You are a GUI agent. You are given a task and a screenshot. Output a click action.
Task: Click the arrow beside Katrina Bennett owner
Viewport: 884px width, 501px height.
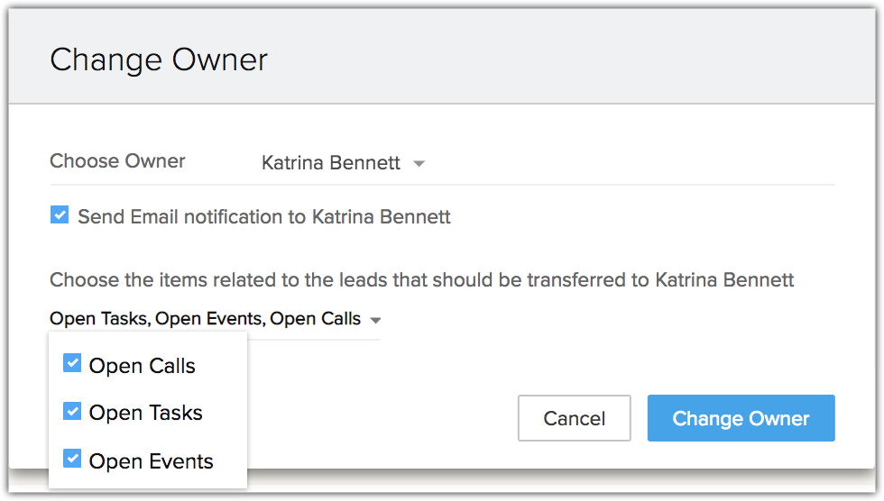coord(419,164)
